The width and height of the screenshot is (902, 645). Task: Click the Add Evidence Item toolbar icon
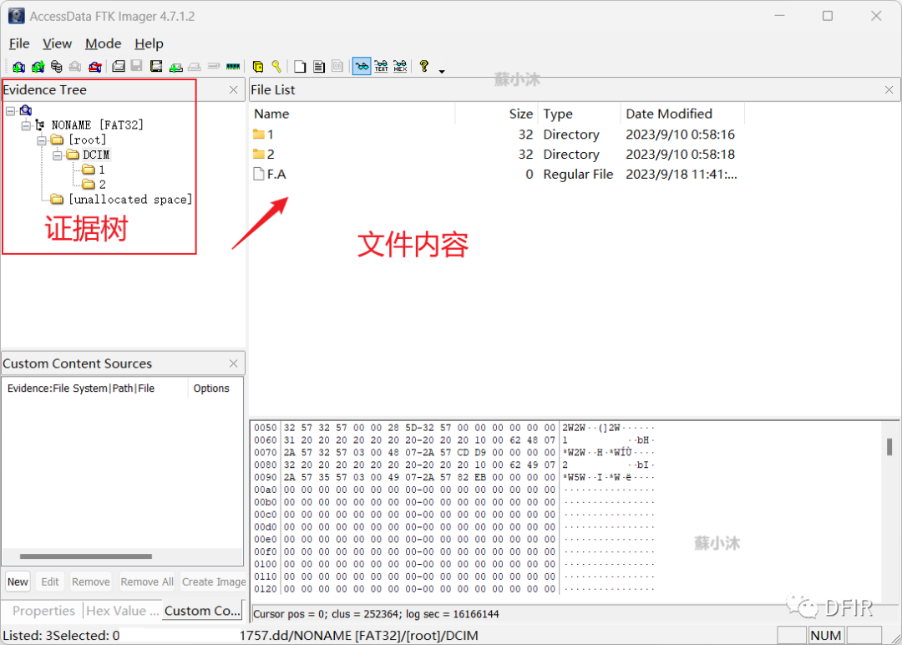click(x=18, y=67)
